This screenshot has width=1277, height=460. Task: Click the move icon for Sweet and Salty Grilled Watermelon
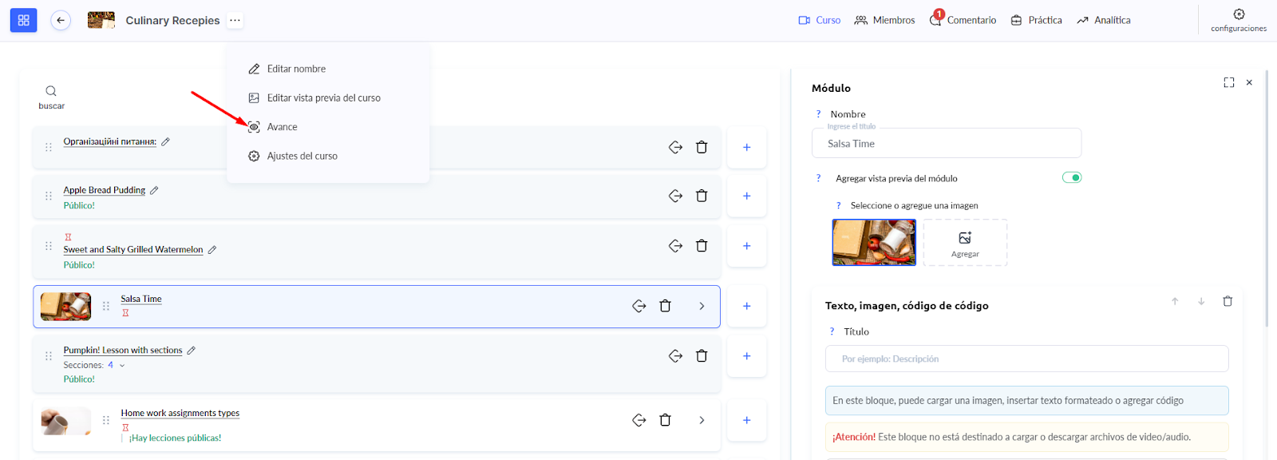pos(675,246)
